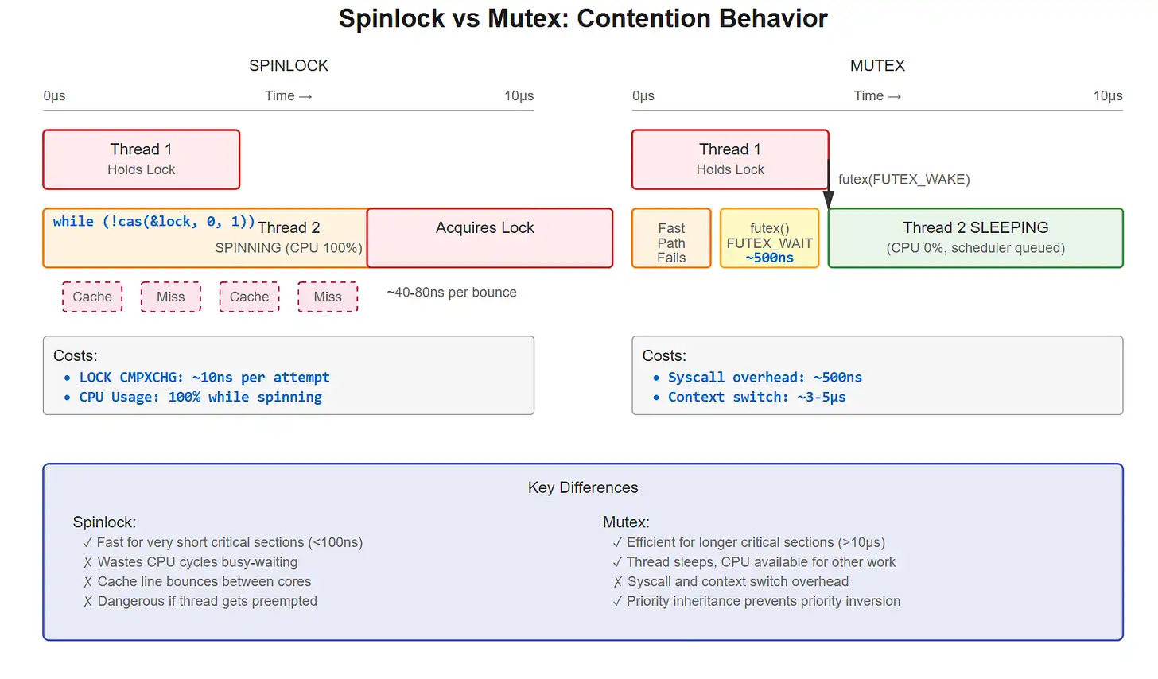Click the "CPU Usage: 100% while spinning" line
Screen dimensions: 1158x679
(200, 397)
